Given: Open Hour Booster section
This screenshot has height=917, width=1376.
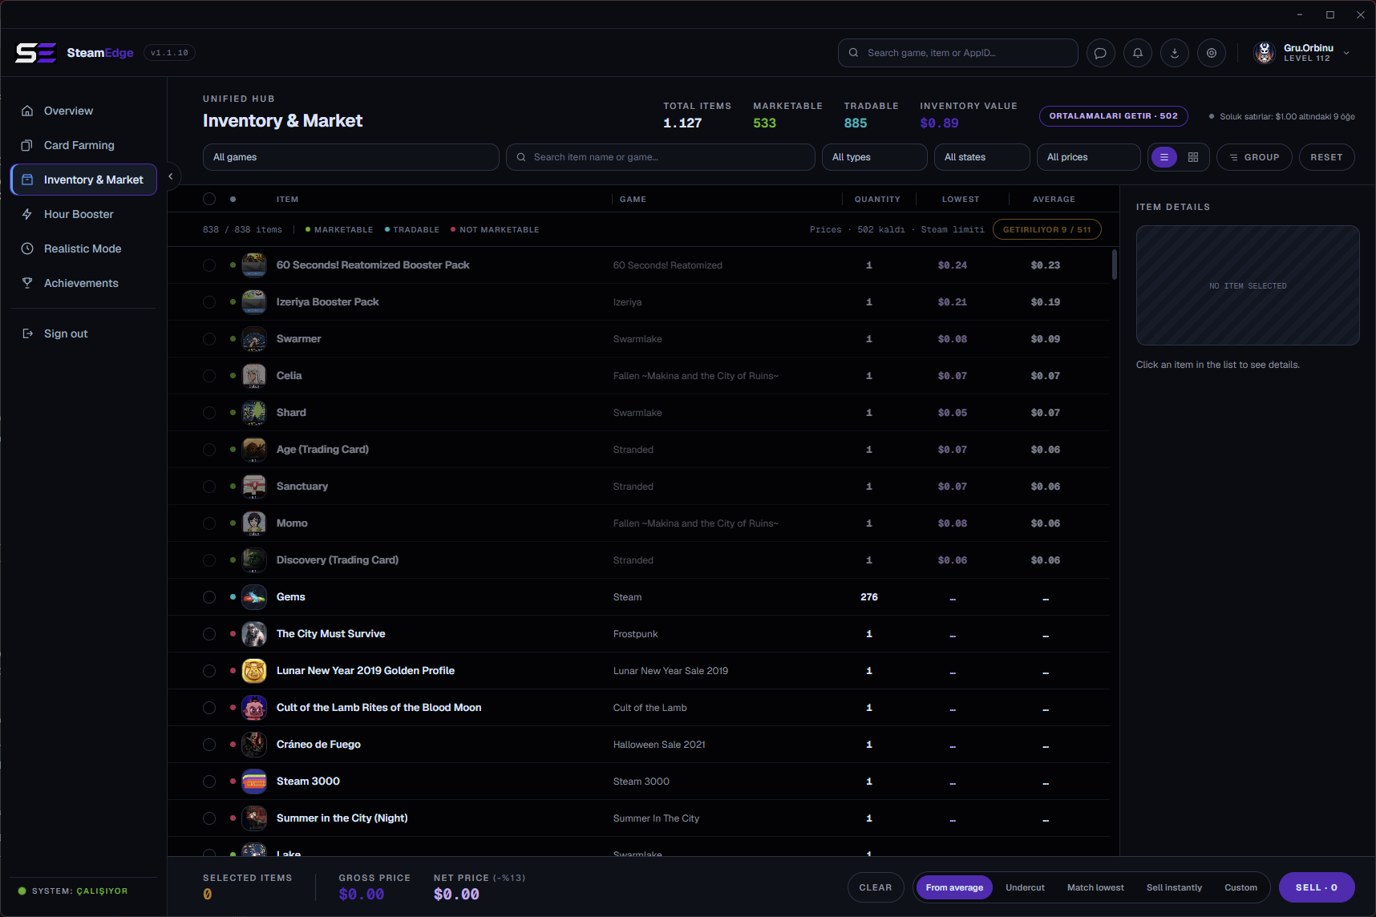Looking at the screenshot, I should pyautogui.click(x=83, y=214).
